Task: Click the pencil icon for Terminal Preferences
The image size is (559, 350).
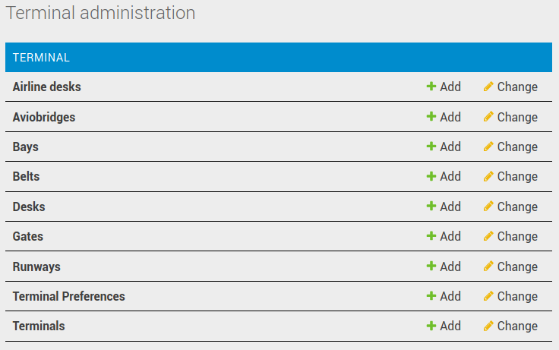Action: click(x=488, y=296)
